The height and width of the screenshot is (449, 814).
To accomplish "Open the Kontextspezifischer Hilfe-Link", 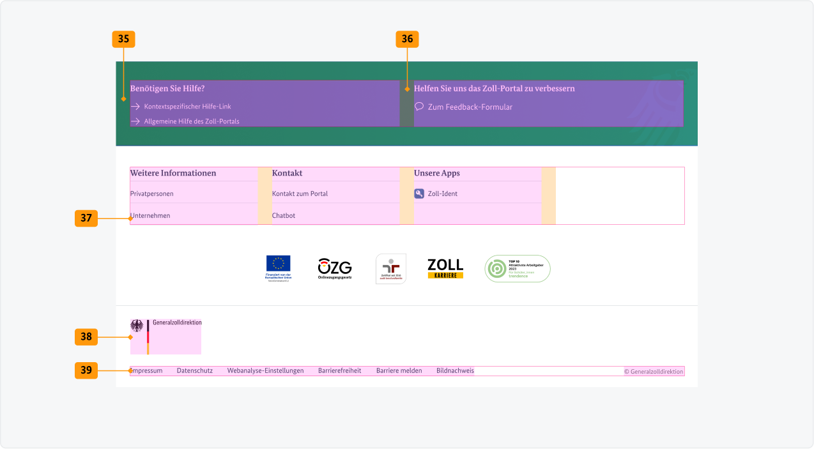I will coord(188,106).
